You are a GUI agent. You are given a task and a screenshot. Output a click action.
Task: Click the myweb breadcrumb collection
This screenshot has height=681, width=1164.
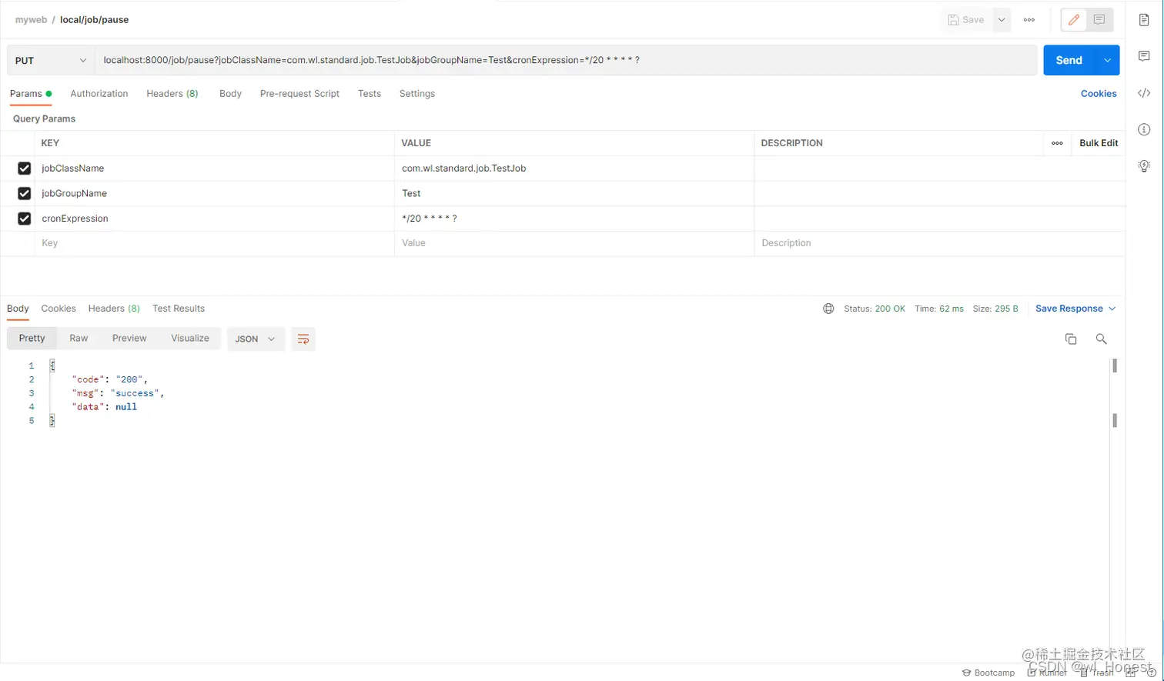click(x=31, y=20)
